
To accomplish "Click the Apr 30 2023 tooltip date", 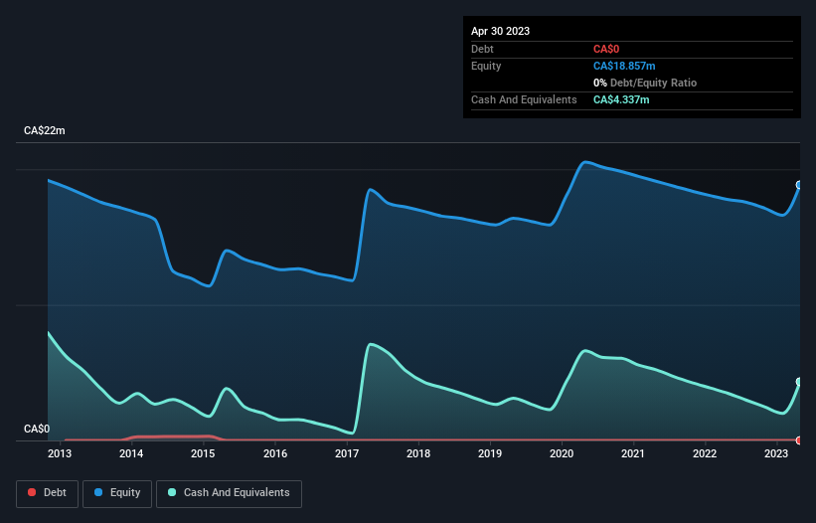I will [500, 31].
